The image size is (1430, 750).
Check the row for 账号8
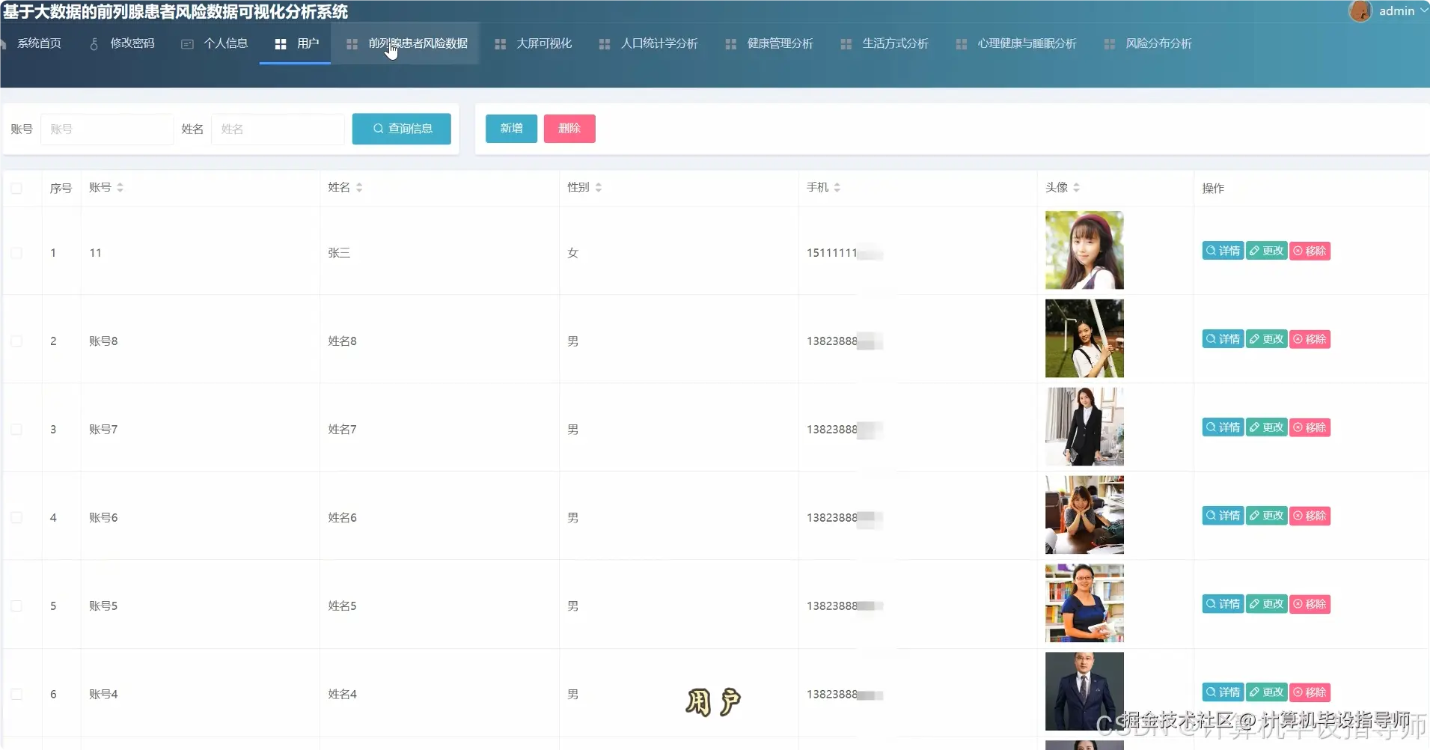coord(16,341)
